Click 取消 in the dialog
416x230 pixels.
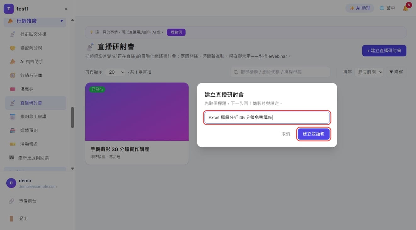(x=286, y=134)
